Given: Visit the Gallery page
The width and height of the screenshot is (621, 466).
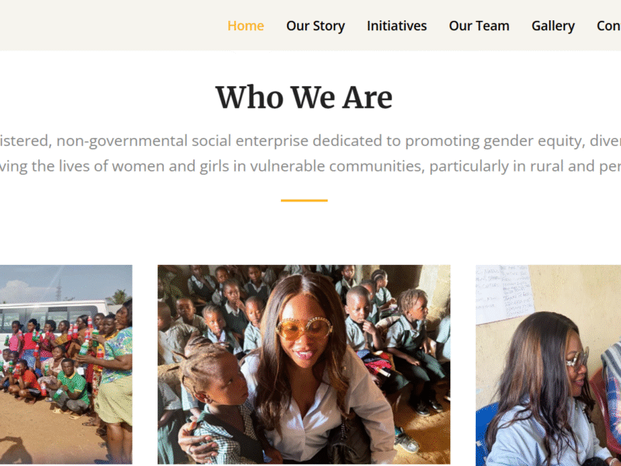Looking at the screenshot, I should [x=553, y=26].
